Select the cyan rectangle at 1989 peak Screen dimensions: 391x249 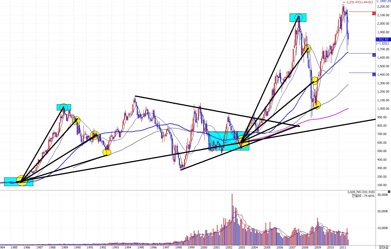64,107
